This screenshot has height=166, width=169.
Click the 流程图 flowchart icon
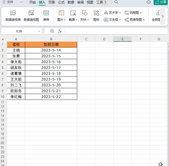pos(127,13)
